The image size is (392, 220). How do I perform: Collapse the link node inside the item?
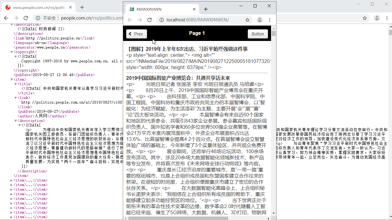coord(16,98)
